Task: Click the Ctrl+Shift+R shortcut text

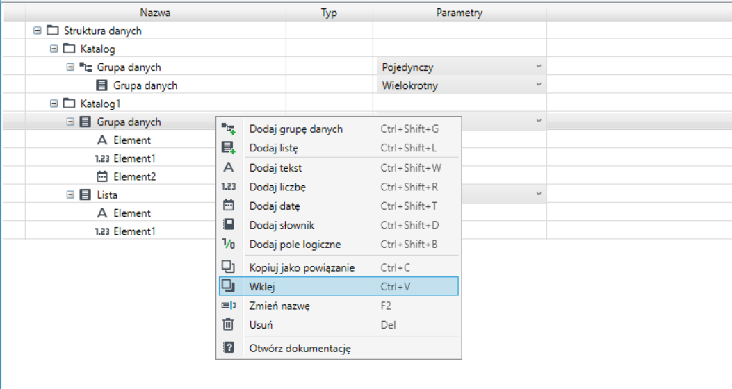Action: [409, 187]
